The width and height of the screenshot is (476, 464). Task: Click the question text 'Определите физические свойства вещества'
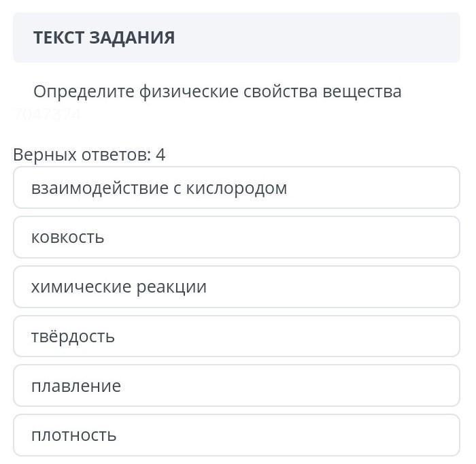pos(218,91)
